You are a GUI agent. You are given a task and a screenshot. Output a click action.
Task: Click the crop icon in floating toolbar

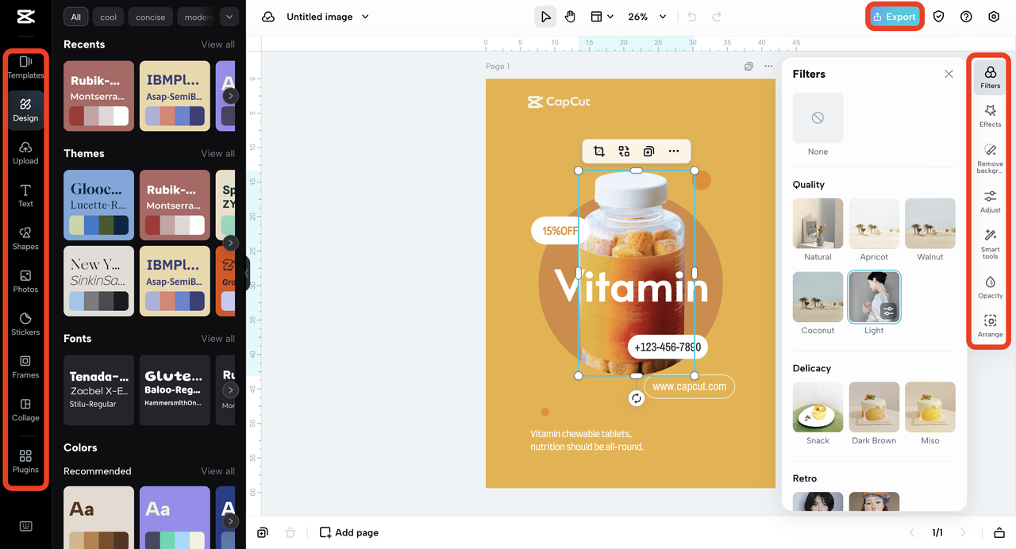pyautogui.click(x=599, y=152)
